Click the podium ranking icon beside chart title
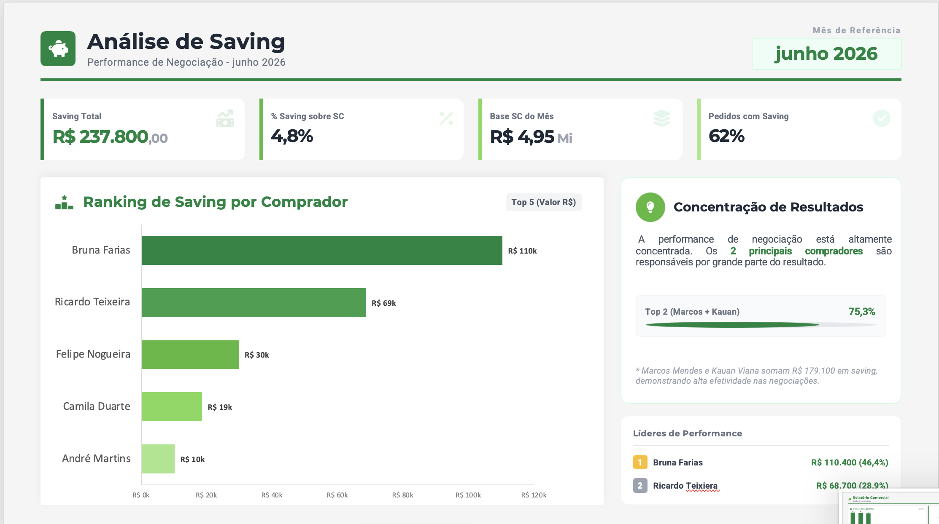This screenshot has width=939, height=524. point(64,202)
